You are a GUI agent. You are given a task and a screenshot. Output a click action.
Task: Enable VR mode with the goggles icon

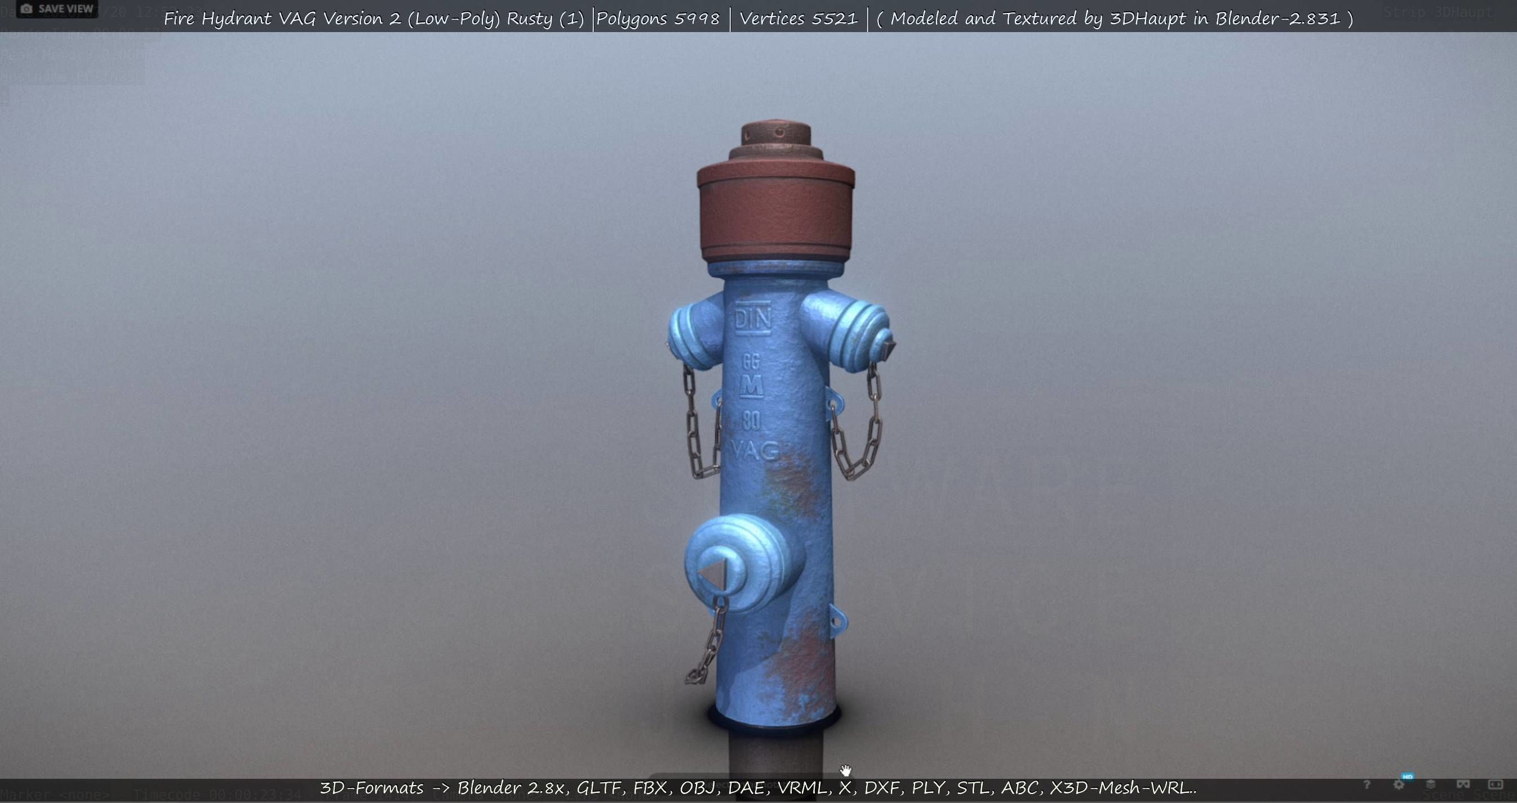(1463, 784)
